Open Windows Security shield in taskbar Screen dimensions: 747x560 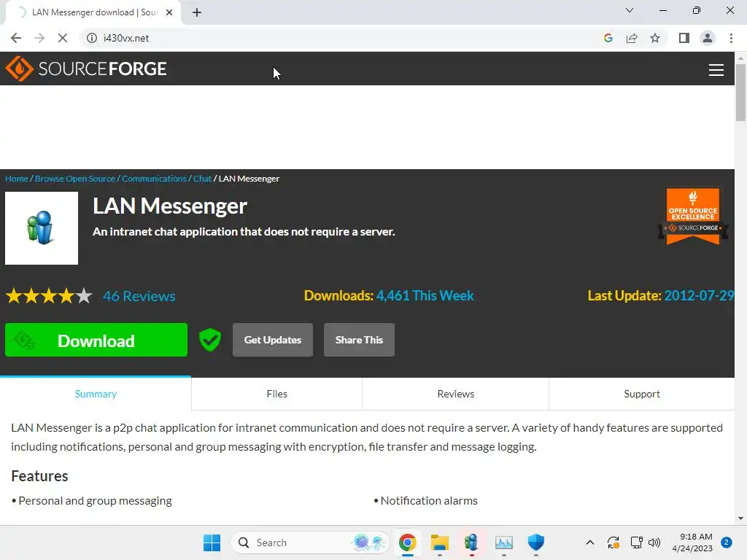pyautogui.click(x=536, y=542)
